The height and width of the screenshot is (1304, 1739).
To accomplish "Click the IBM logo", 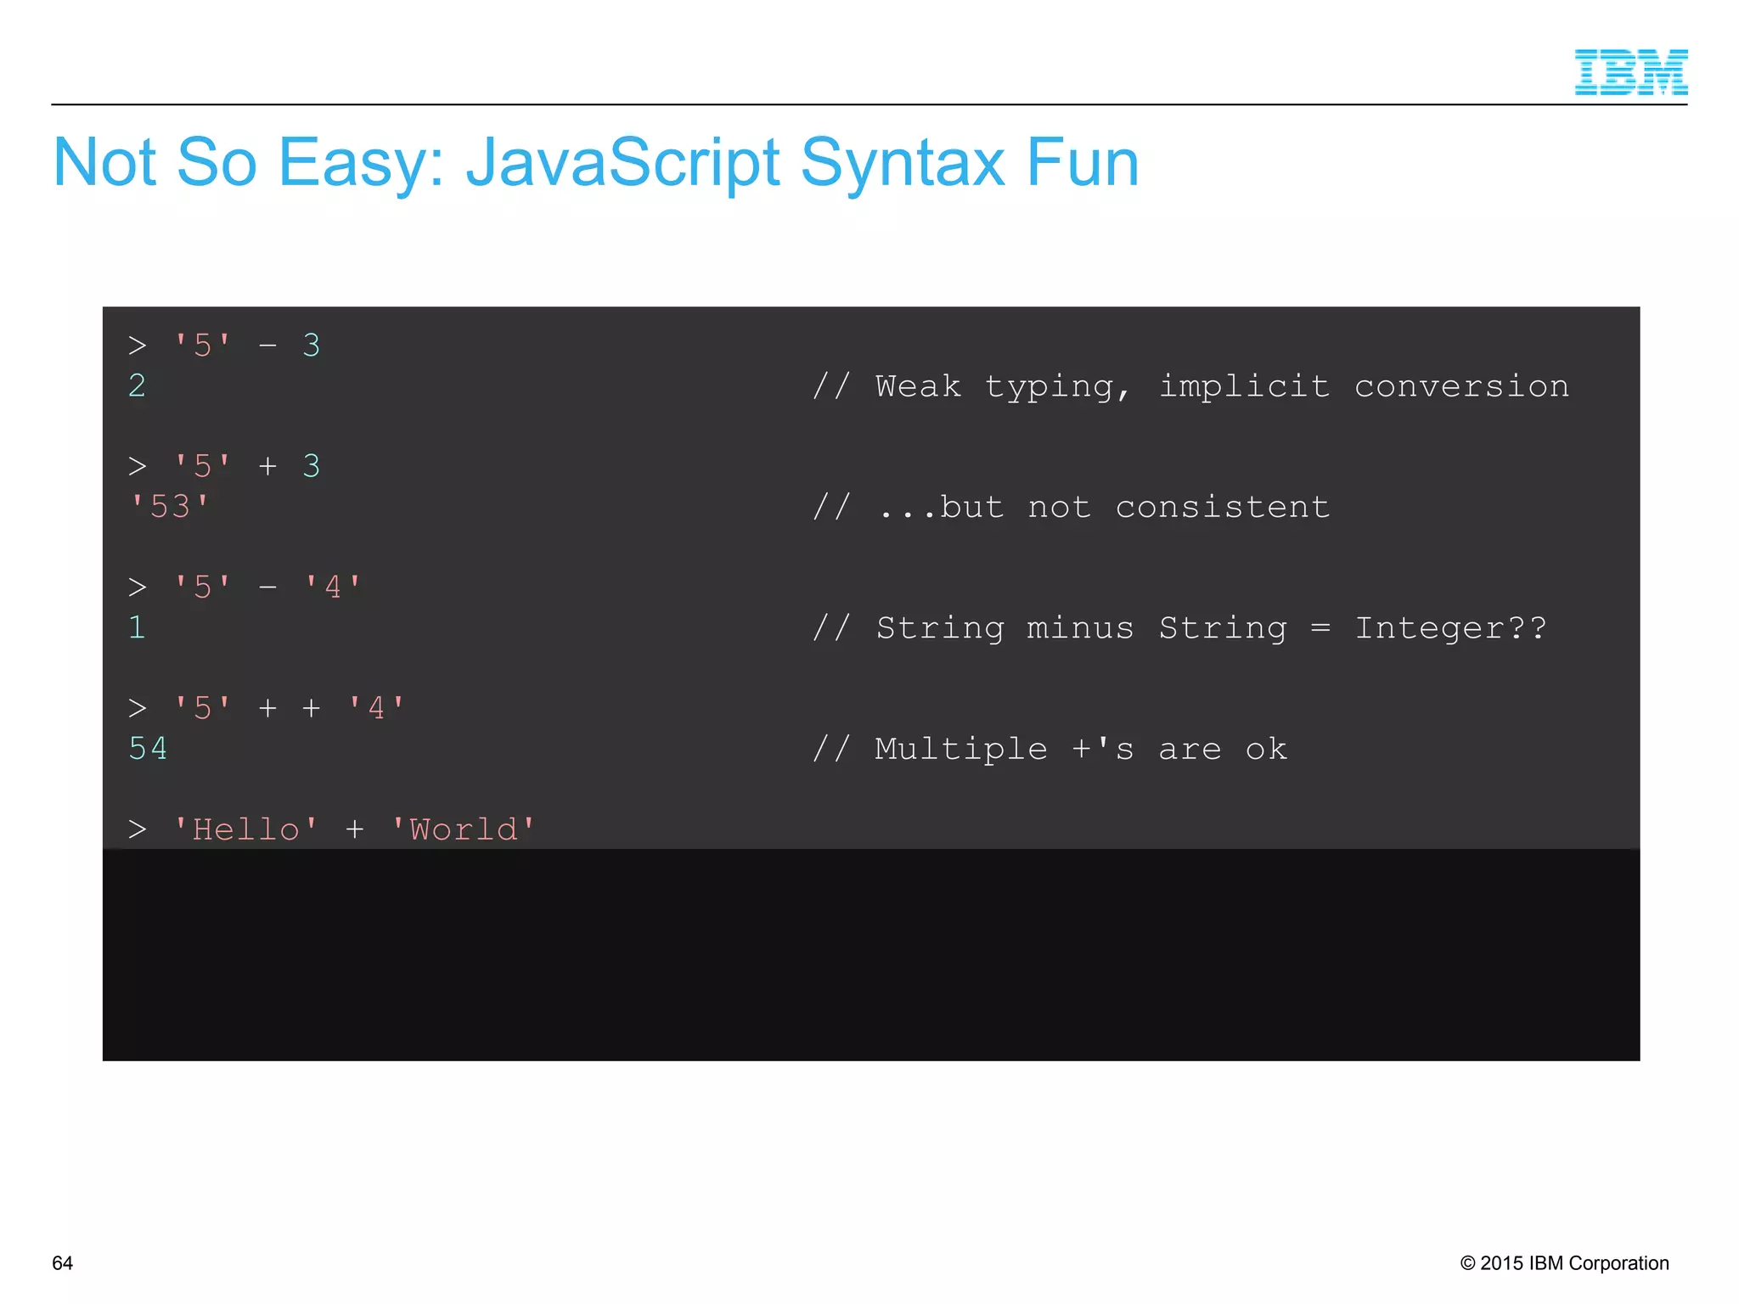I will click(x=1630, y=72).
